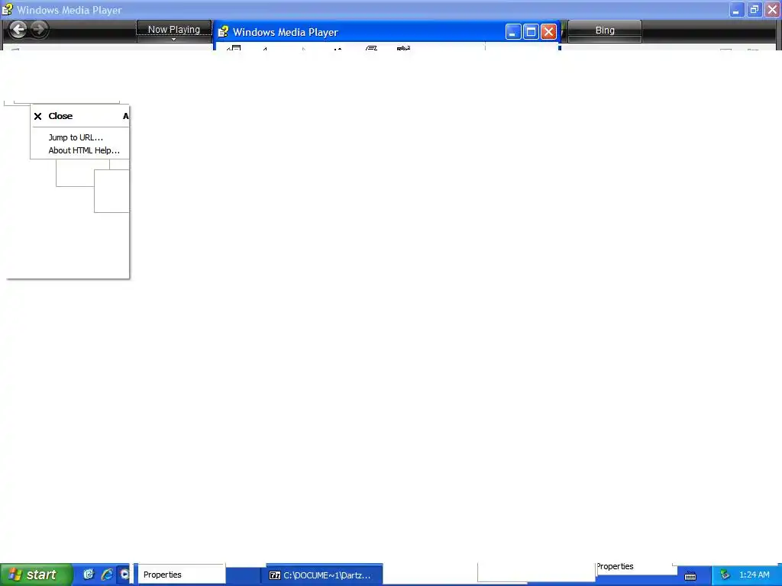Click the first Quick Launch desktop icon

tap(89, 575)
